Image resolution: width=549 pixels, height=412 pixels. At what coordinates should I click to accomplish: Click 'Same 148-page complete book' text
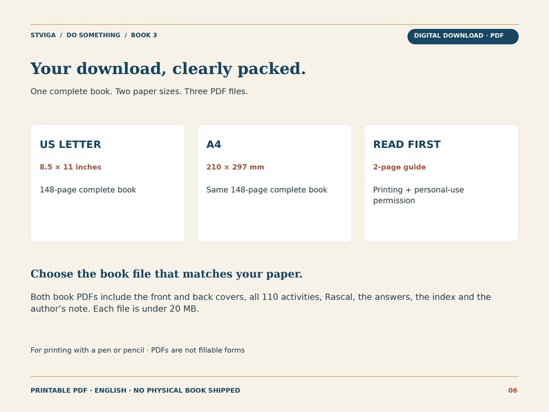point(267,189)
